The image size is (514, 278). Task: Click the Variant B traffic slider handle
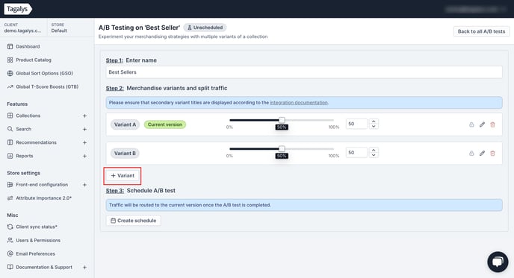tap(282, 149)
